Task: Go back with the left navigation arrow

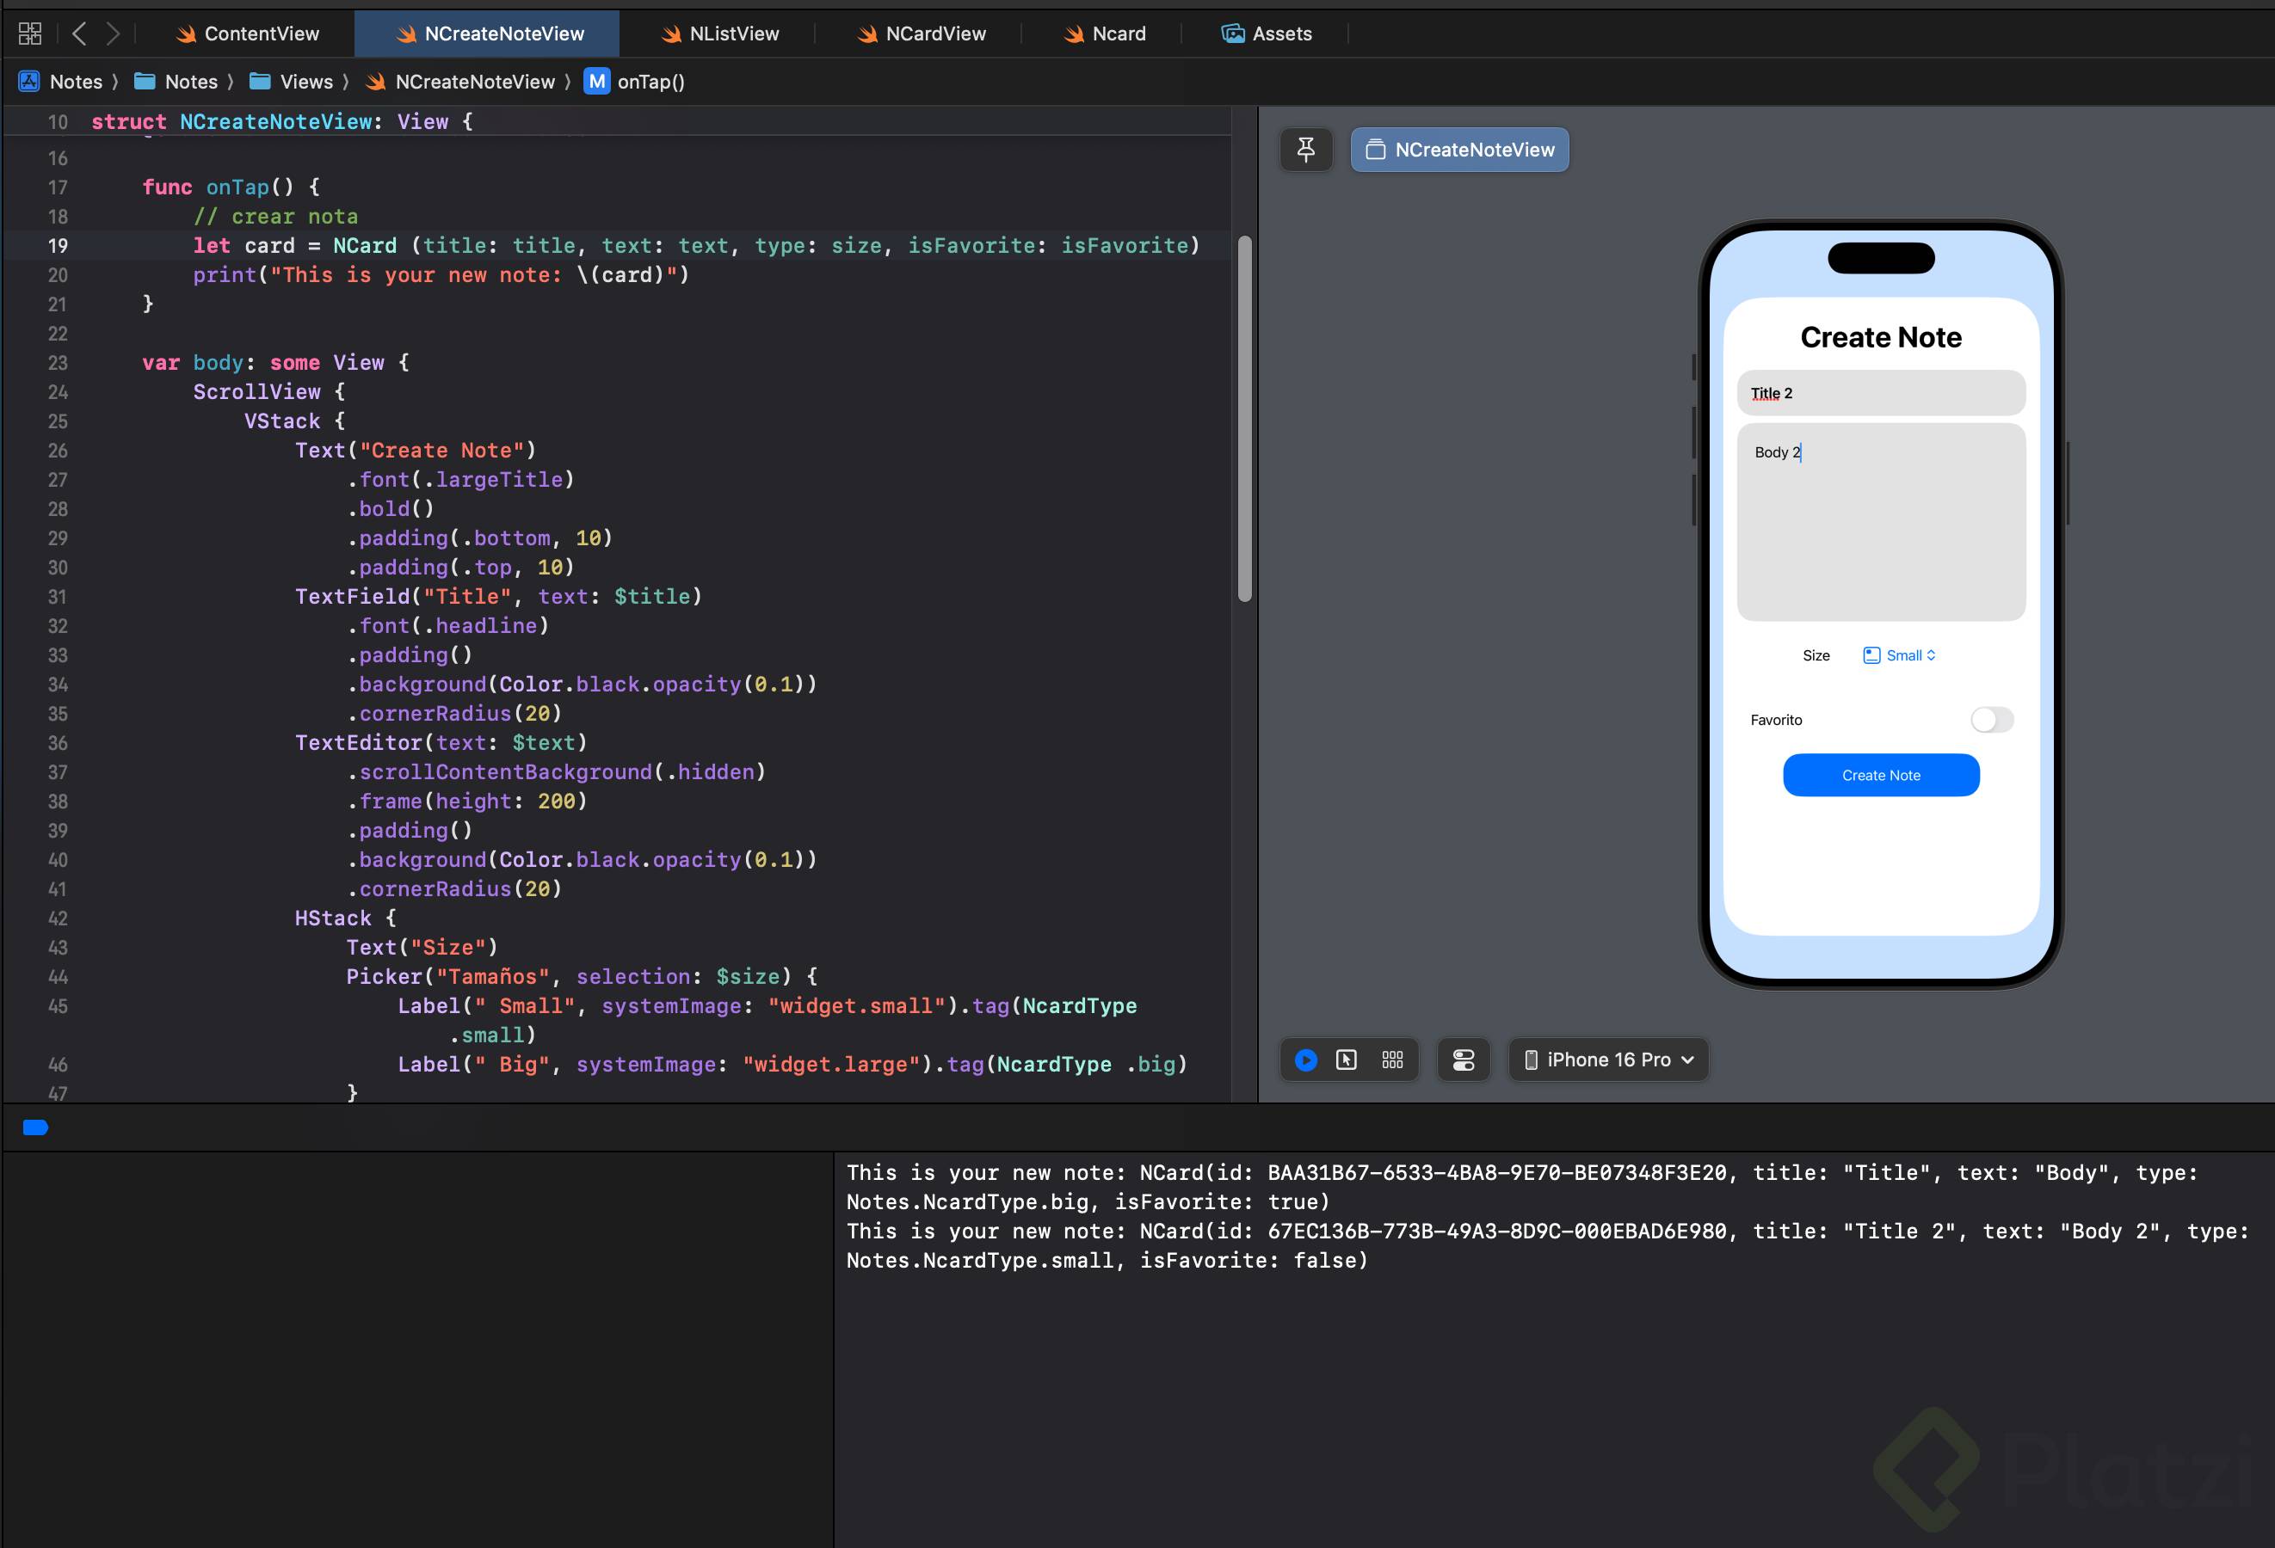Action: (x=80, y=34)
